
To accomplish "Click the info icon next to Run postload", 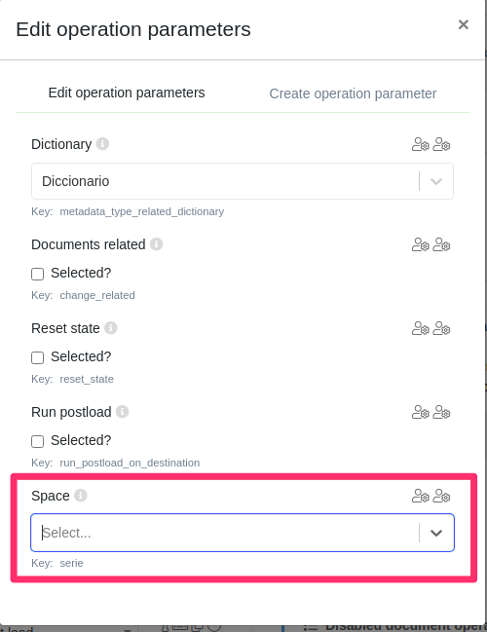I will point(122,412).
